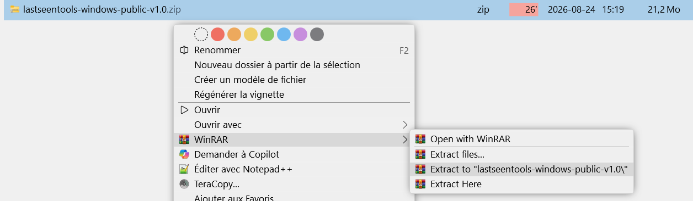
Task: Select Créer un modèle de fichier
Action: (x=294, y=80)
